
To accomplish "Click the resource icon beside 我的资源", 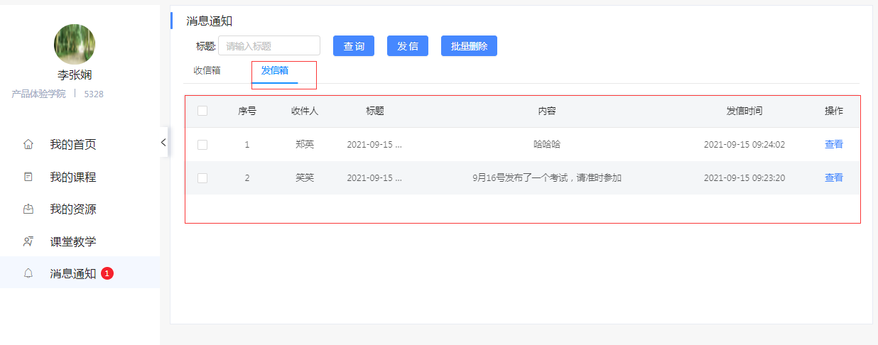I will (28, 209).
